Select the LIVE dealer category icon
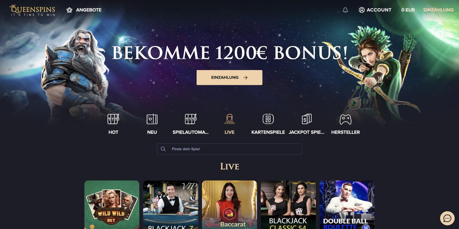The image size is (459, 229). pos(229,119)
